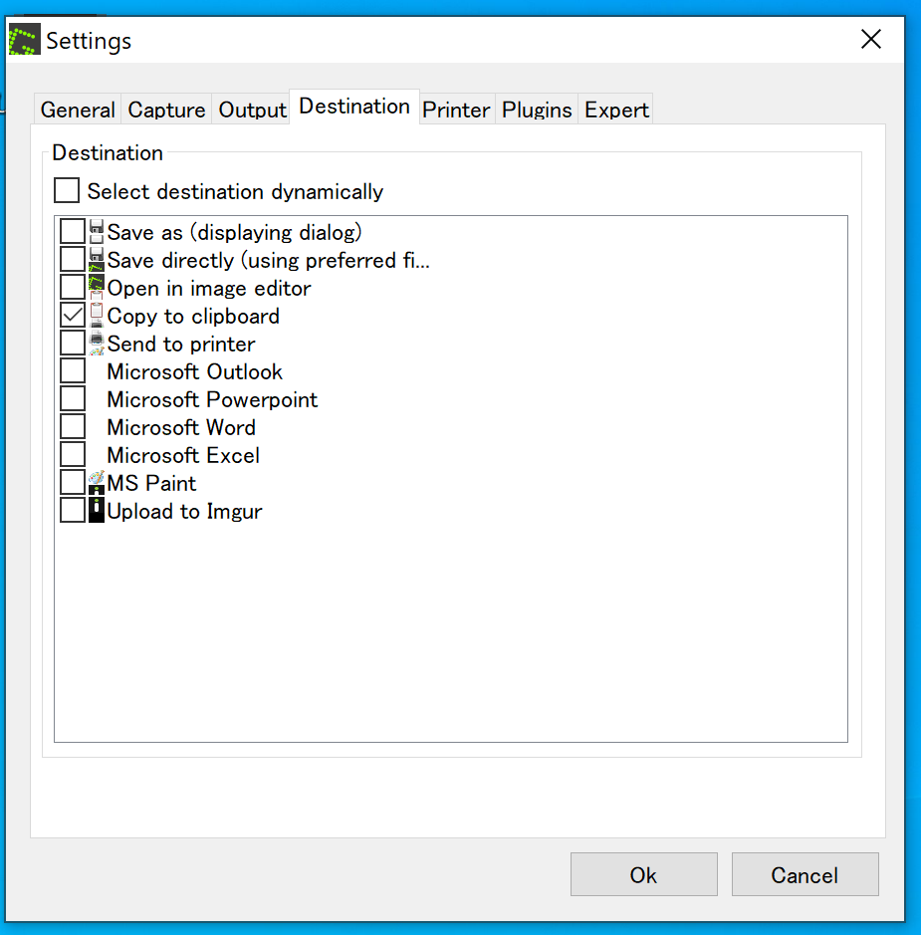This screenshot has height=935, width=921.
Task: Enable Select destination dynamically checkbox
Action: [x=67, y=190]
